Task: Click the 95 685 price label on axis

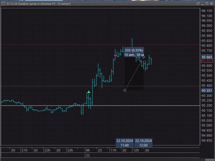Action: [x=207, y=57]
